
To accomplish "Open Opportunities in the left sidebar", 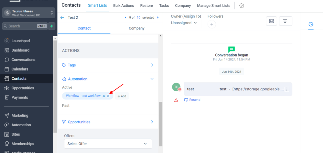I will pyautogui.click(x=23, y=88).
